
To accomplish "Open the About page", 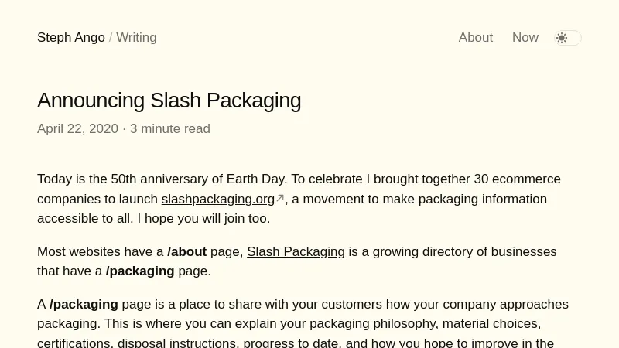I will pos(475,38).
